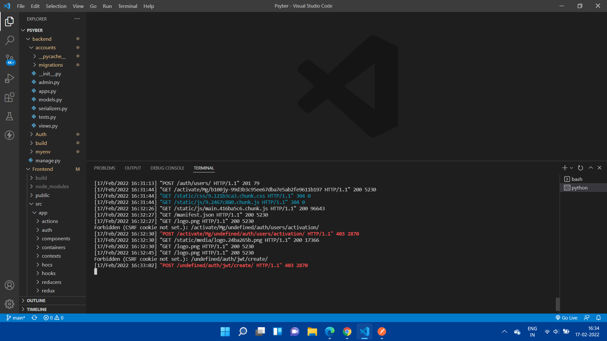Open the Accounts icon in the activity bar
This screenshot has width=607, height=341.
tap(9, 285)
